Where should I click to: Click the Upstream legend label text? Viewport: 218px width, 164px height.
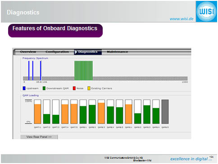coord(32,88)
